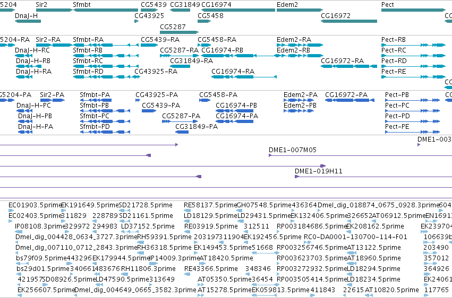Click the CG5287-PA protein label

pos(181,116)
